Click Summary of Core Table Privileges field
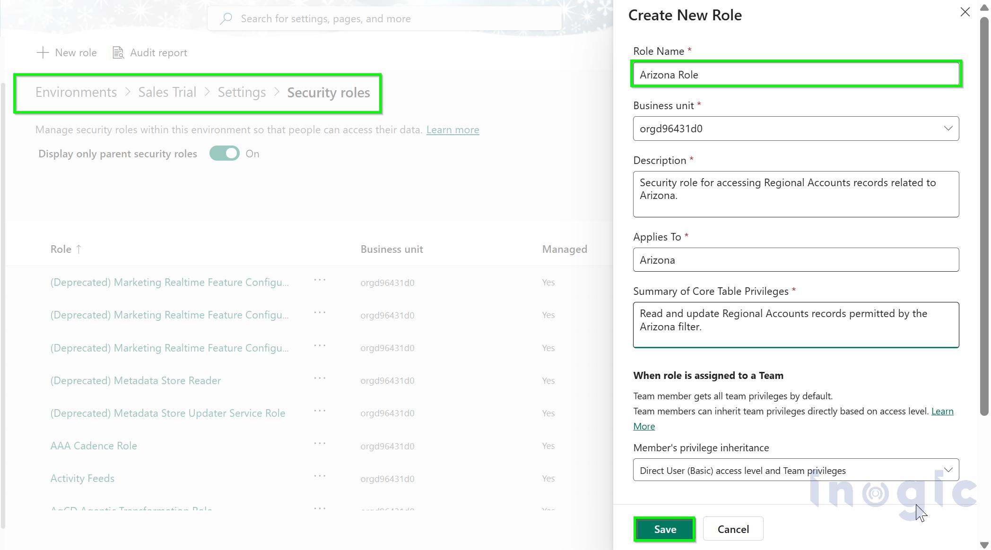This screenshot has height=550, width=991. (x=796, y=325)
